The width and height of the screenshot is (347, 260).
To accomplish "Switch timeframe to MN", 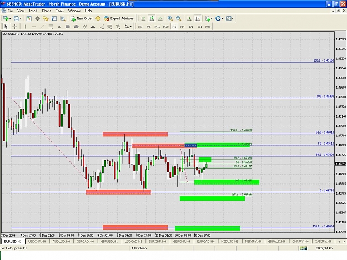I will pyautogui.click(x=208, y=27).
